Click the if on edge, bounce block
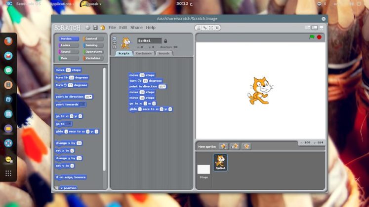This screenshot has width=369, height=207. click(x=71, y=177)
